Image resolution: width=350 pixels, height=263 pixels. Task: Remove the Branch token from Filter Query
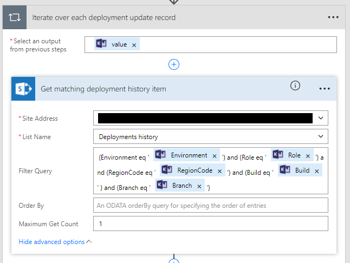[199, 186]
